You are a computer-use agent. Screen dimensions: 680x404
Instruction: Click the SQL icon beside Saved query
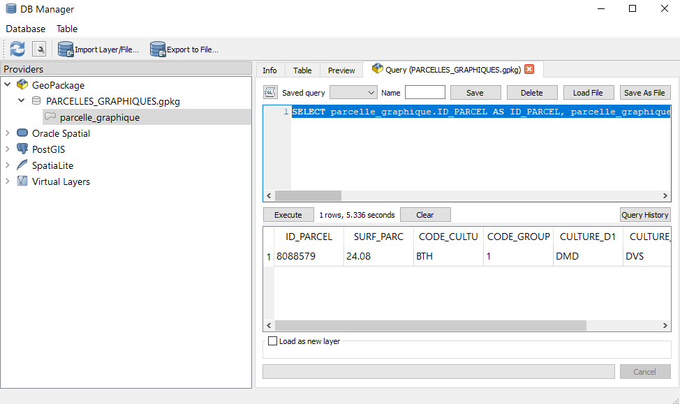pyautogui.click(x=269, y=92)
